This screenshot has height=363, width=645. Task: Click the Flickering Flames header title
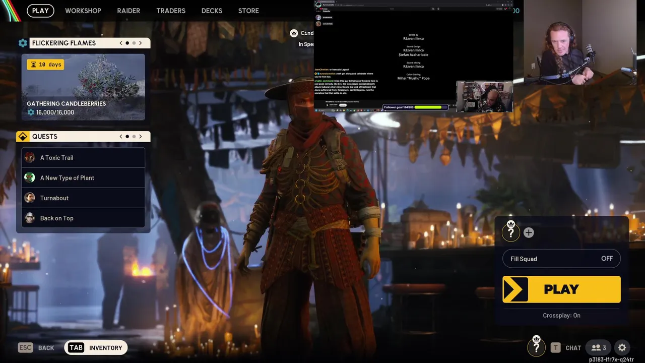coord(64,43)
